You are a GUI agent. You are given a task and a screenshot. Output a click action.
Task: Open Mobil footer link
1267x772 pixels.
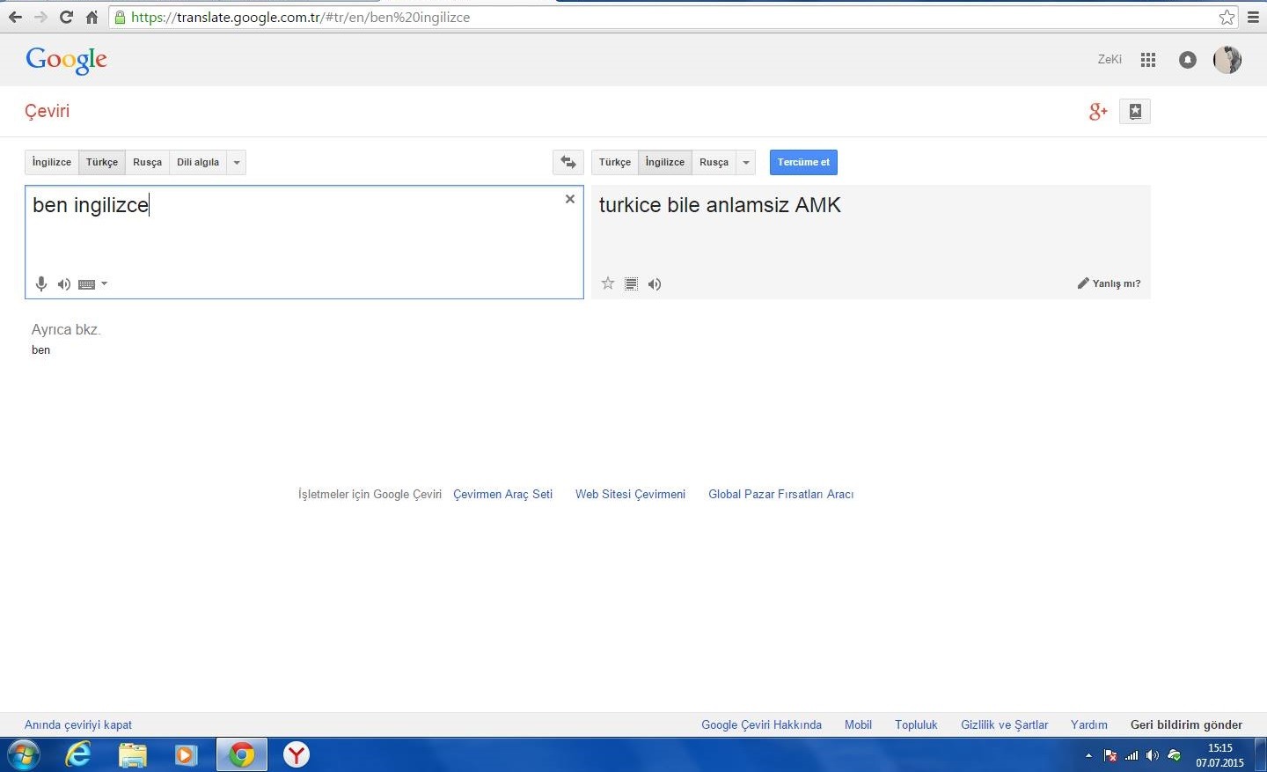858,725
